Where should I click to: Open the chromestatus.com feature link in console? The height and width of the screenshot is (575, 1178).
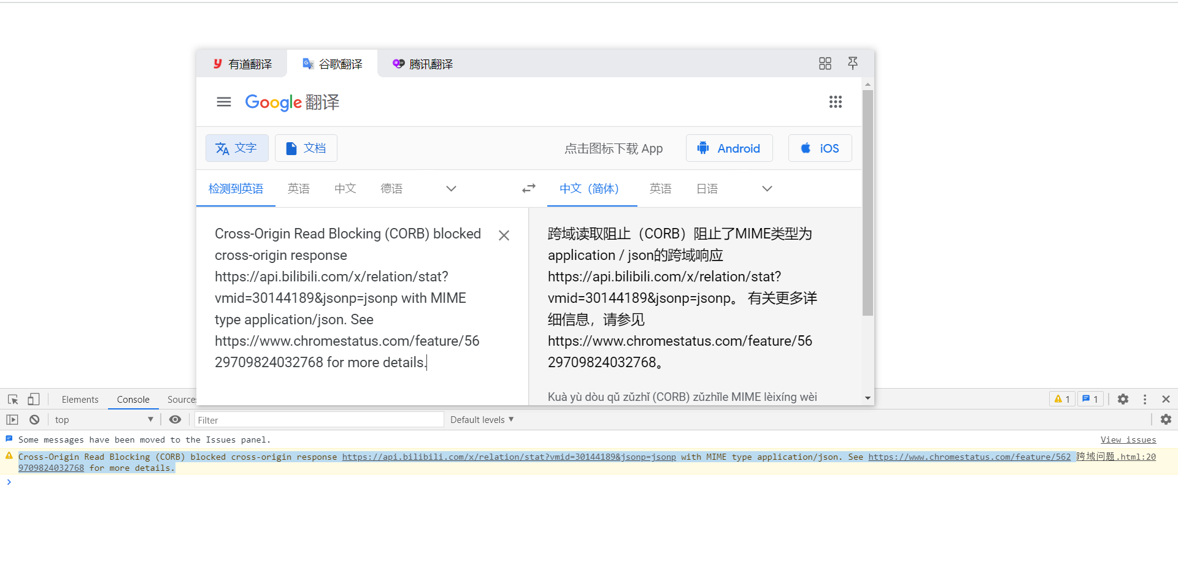coord(969,457)
